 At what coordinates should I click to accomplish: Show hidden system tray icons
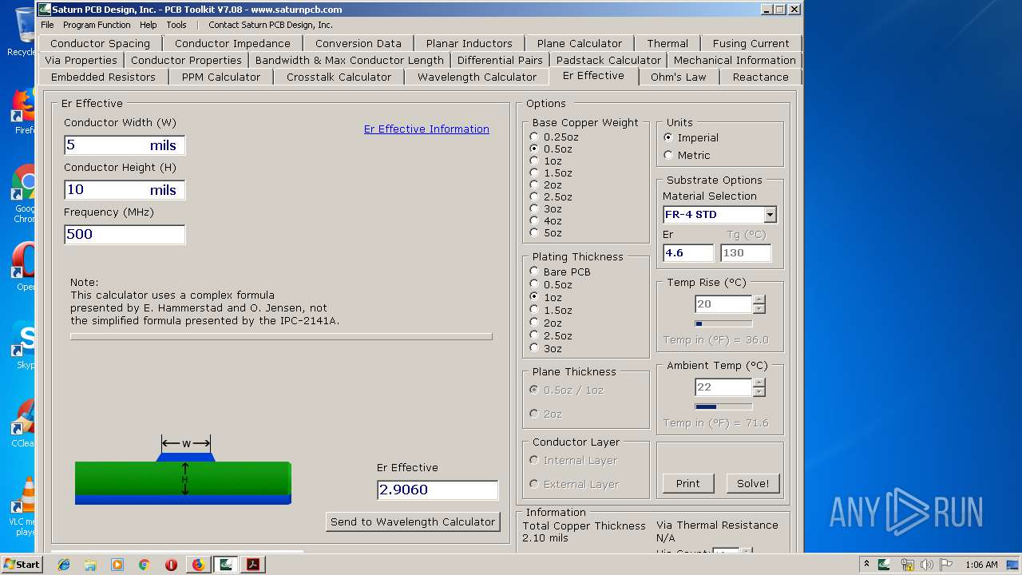(x=866, y=565)
